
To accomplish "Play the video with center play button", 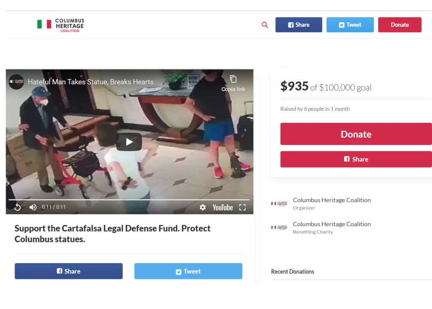I will [x=129, y=142].
